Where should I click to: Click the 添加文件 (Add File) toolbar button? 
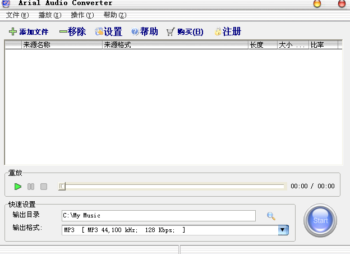29,31
